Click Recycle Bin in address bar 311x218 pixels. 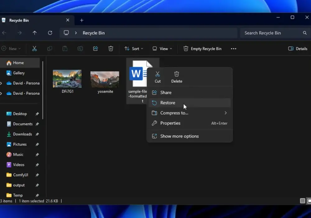pos(94,33)
